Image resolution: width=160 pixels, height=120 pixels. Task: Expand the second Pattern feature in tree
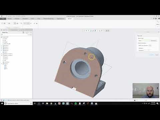click(x=2, y=55)
